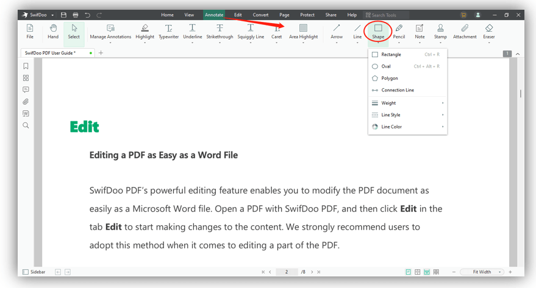The image size is (536, 288).
Task: Go to the next page arrow
Action: (312, 272)
